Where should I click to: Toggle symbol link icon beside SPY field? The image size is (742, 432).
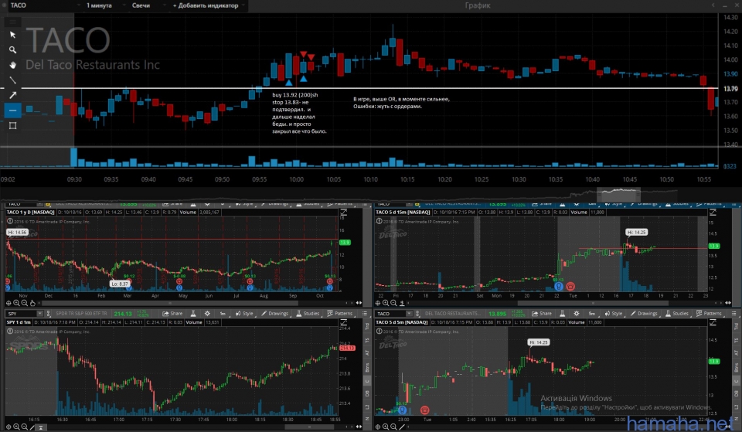pos(48,313)
